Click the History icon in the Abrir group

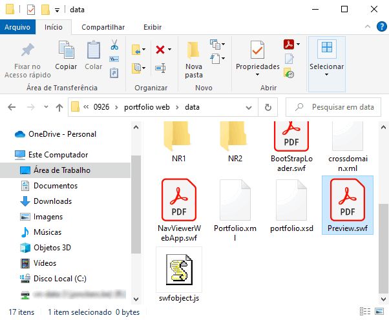tap(289, 73)
